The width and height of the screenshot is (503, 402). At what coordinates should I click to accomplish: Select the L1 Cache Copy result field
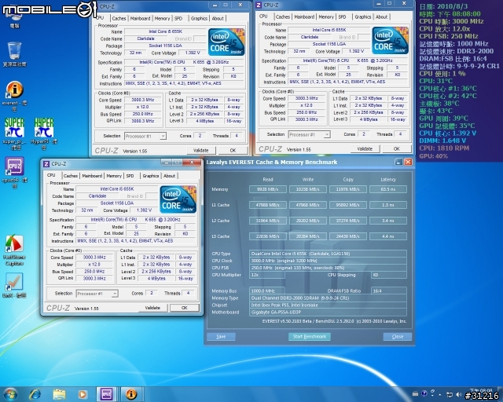pyautogui.click(x=348, y=205)
